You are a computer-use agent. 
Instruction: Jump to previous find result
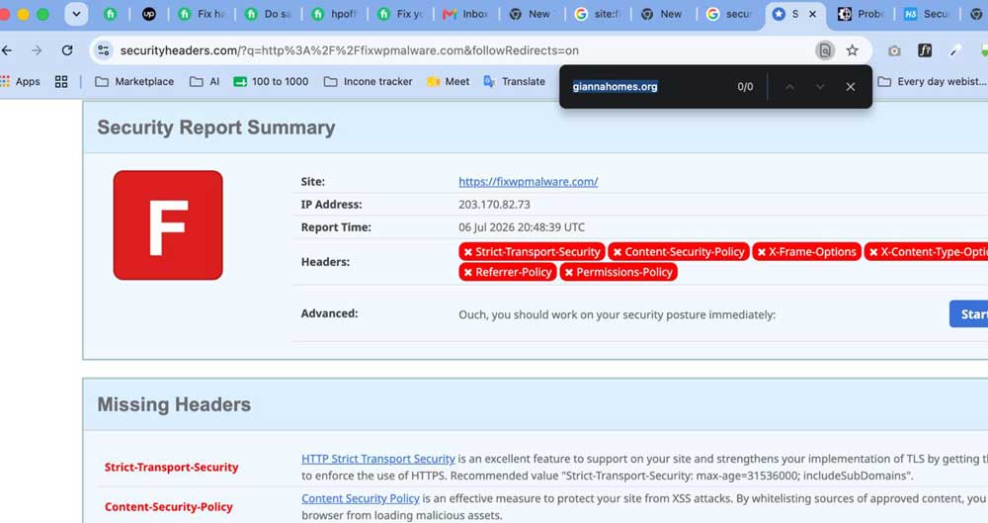[x=789, y=86]
